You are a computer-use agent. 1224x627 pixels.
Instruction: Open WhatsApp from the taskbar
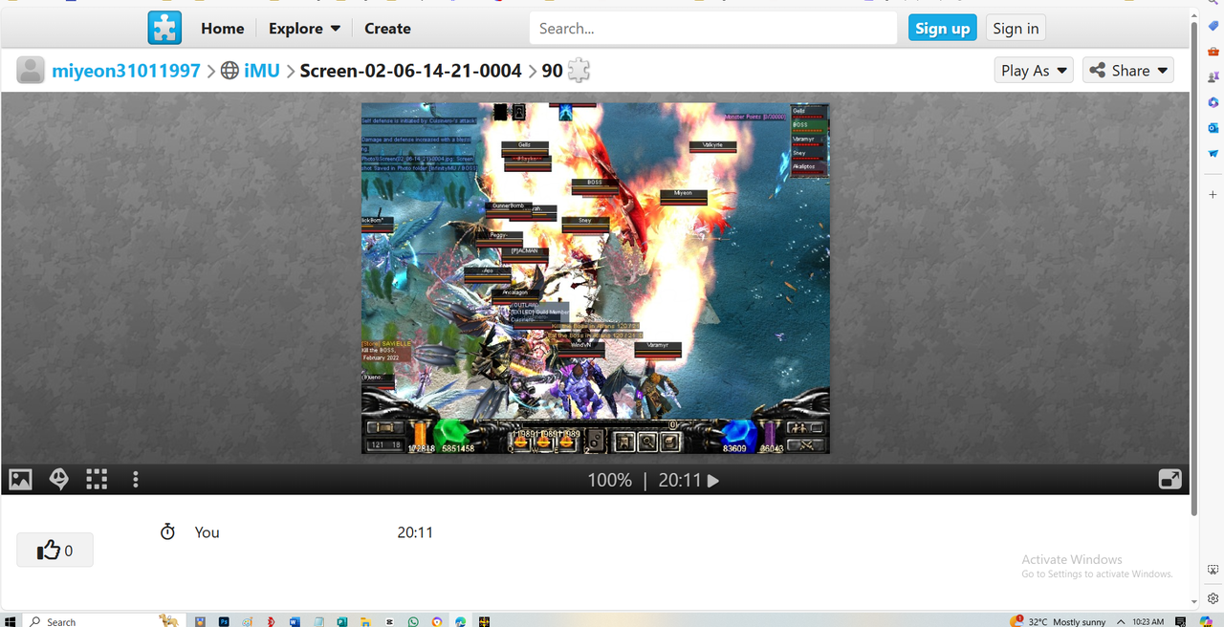[x=413, y=621]
